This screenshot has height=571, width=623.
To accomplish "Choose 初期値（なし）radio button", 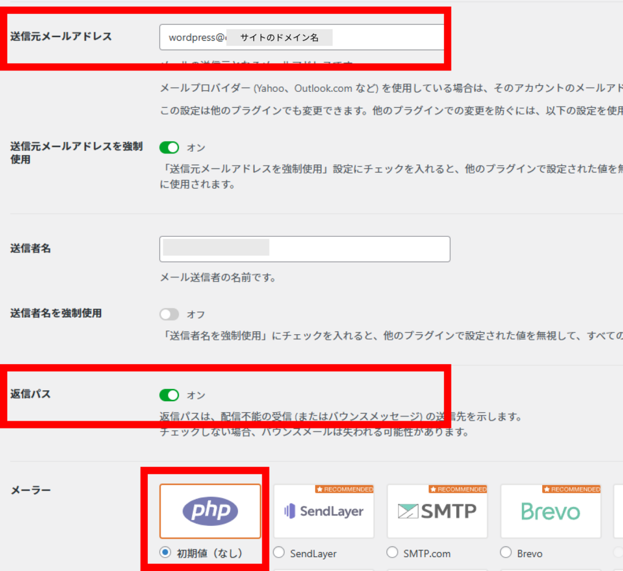I will click(x=165, y=552).
